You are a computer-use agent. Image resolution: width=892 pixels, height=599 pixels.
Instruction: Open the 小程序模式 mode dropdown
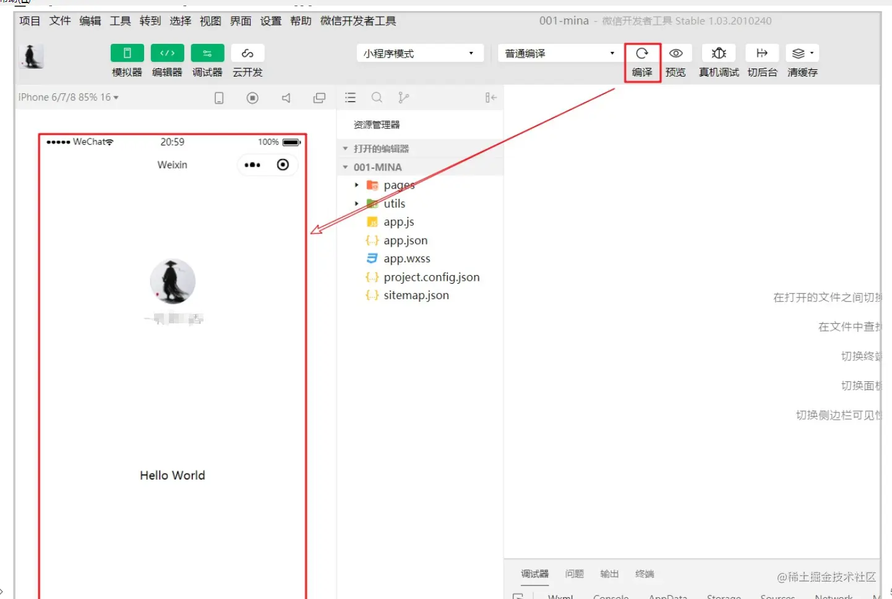click(x=420, y=53)
